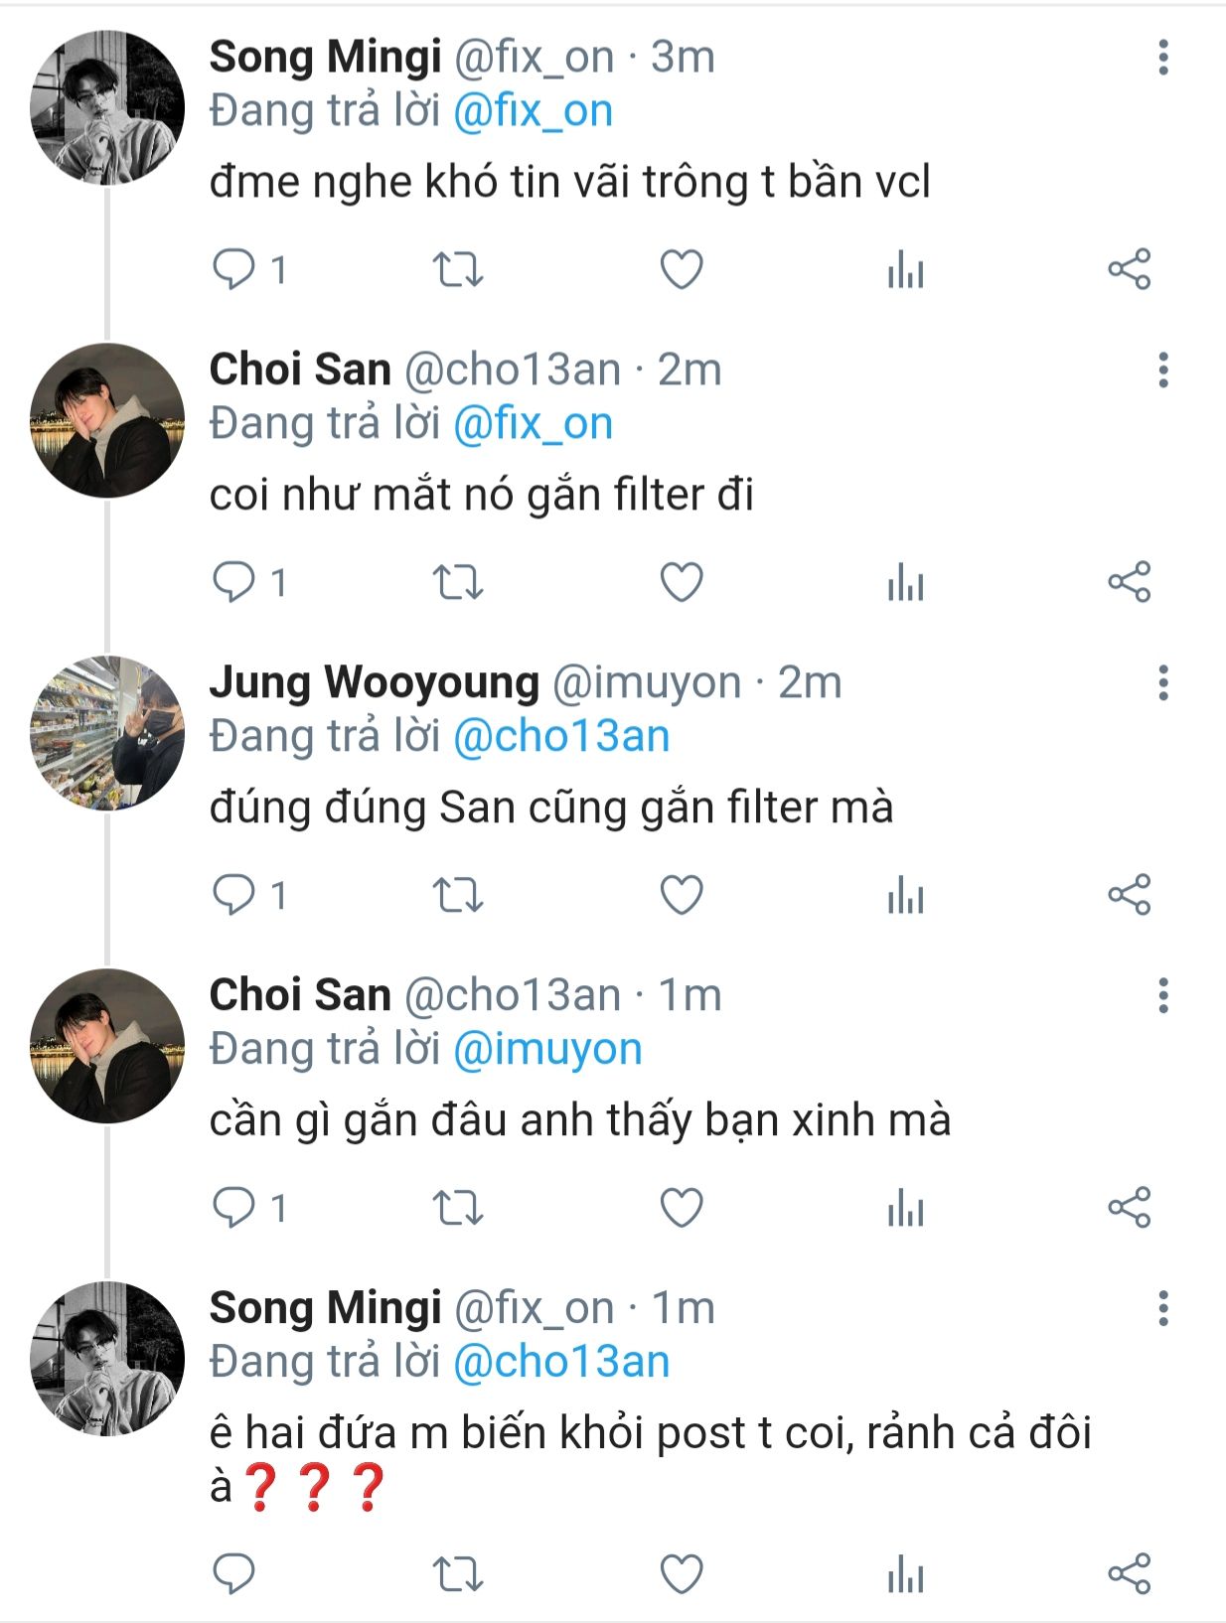Screen dimensions: 1226x1623
Task: Share Jung Wooyoung's reply
Action: tap(1129, 895)
